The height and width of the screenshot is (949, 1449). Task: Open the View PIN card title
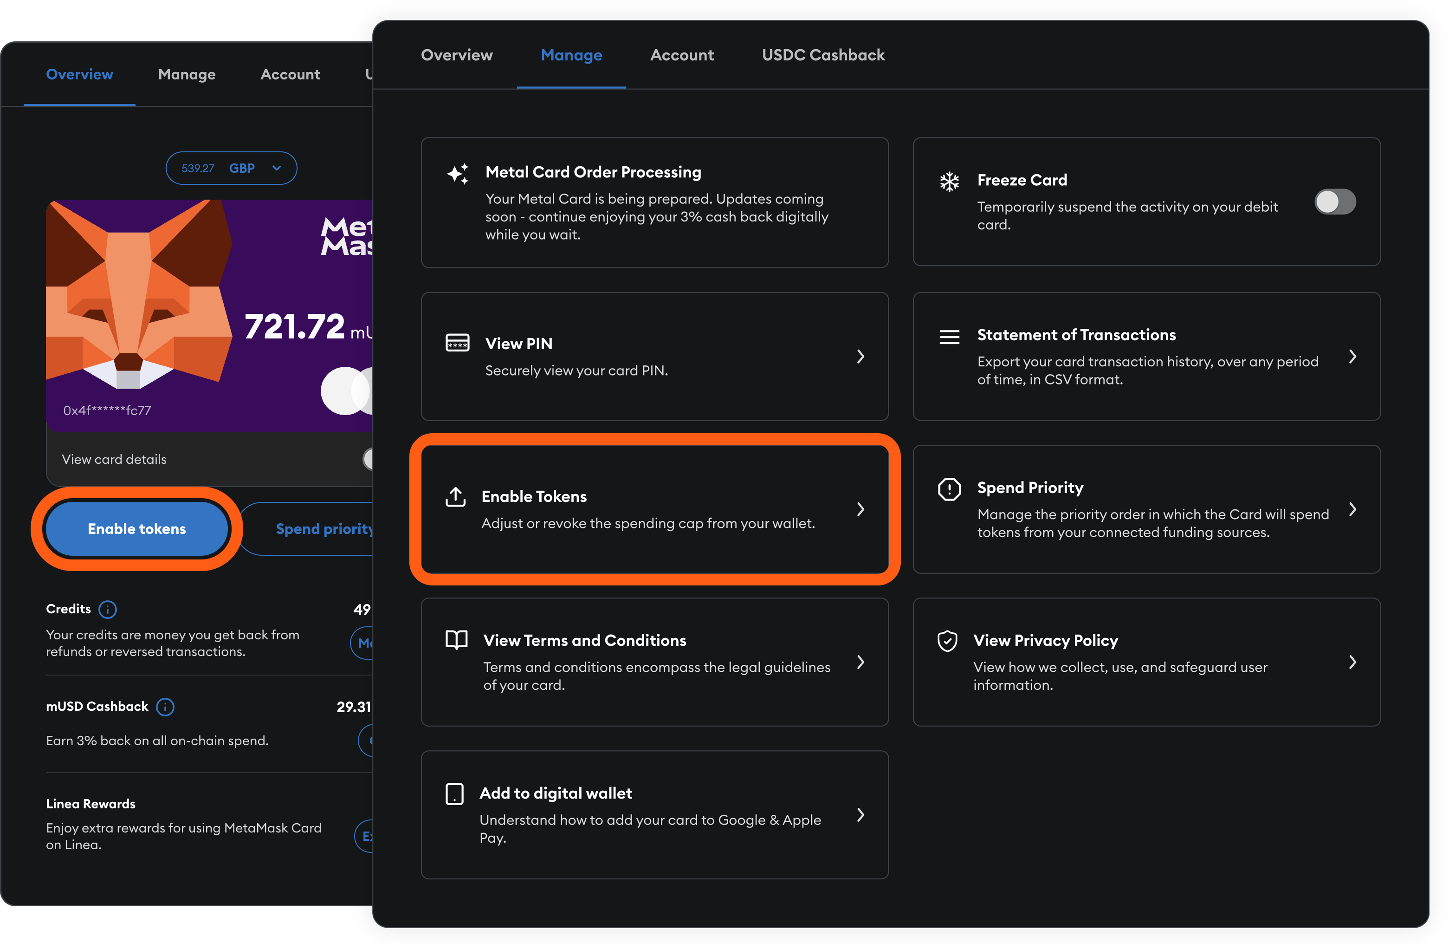(x=519, y=344)
